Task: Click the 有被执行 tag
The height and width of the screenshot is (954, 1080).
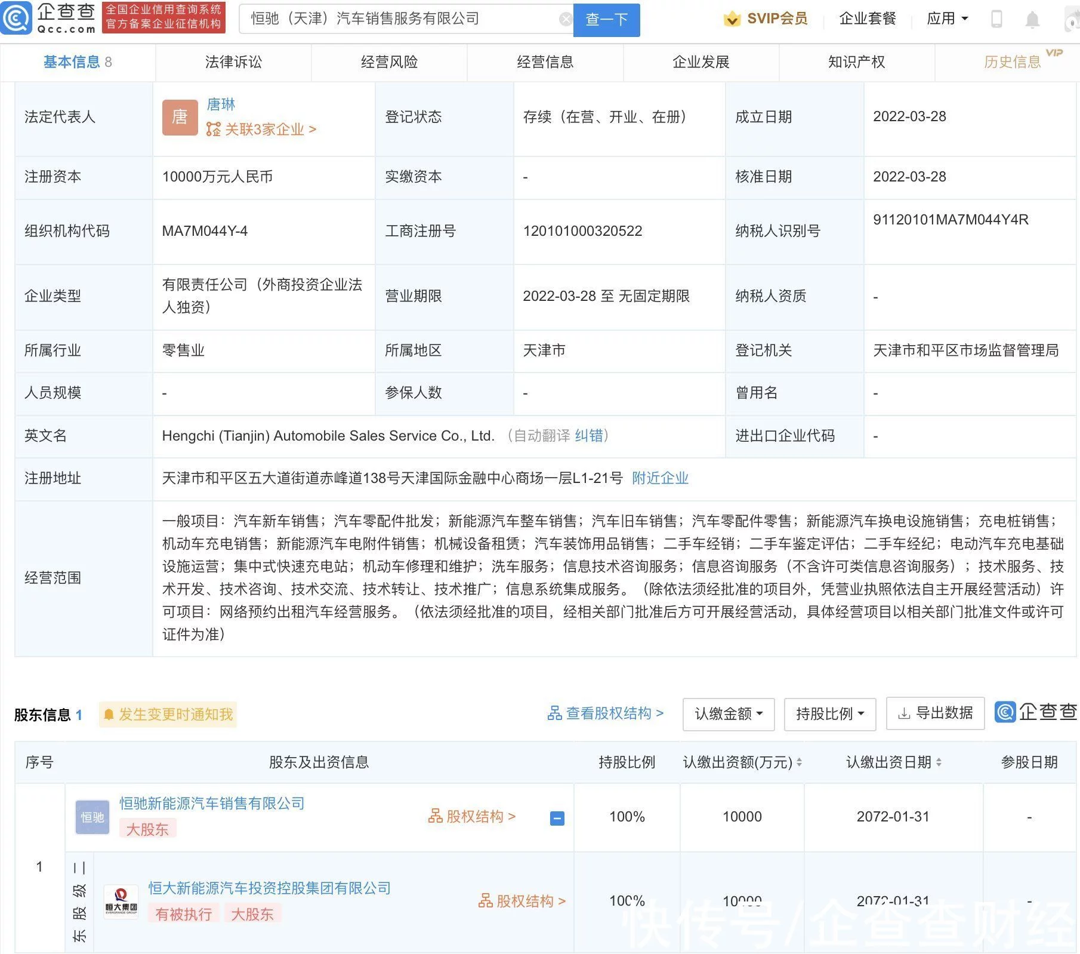Action: click(184, 915)
